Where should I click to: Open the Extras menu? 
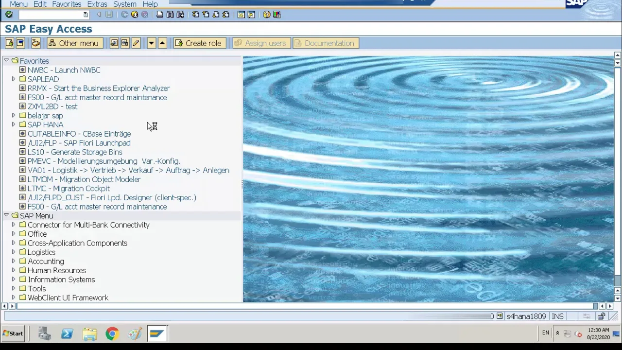[x=97, y=4]
